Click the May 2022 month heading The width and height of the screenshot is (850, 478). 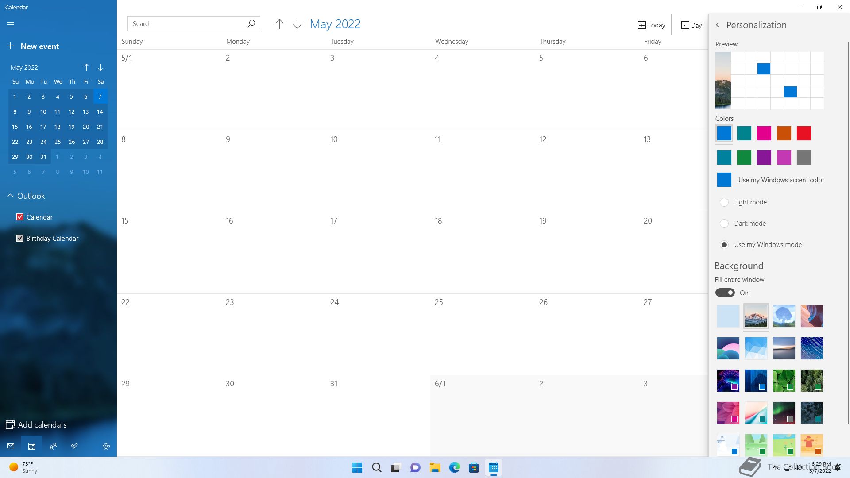(x=335, y=24)
